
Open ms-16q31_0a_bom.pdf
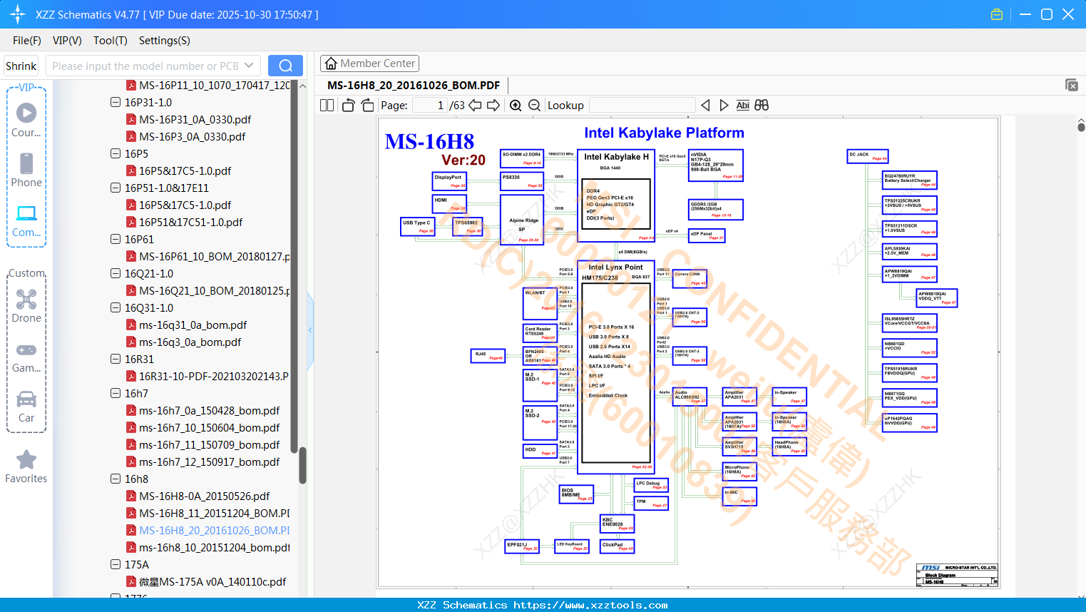(193, 325)
